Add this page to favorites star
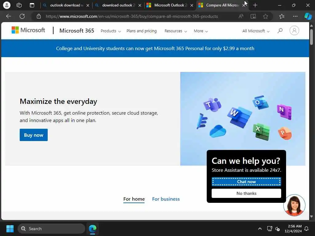Viewport: 315px width, 236px height. (x=265, y=16)
